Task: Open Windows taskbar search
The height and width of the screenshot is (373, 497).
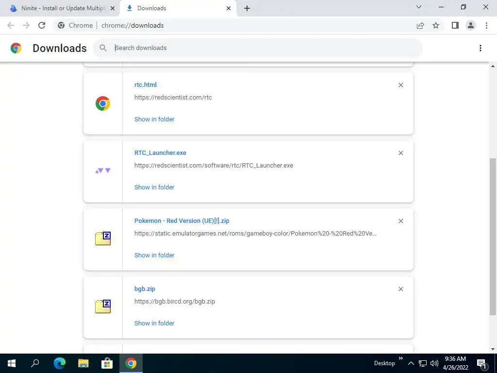Action: tap(35, 363)
